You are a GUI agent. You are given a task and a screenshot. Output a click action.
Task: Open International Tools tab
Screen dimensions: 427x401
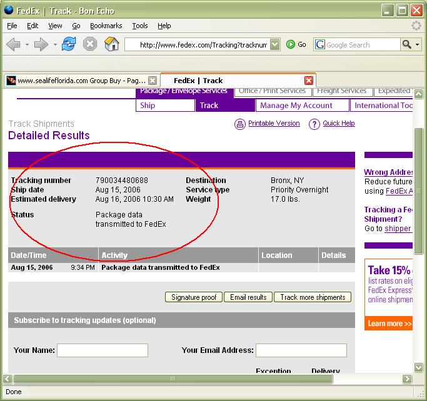tap(381, 106)
